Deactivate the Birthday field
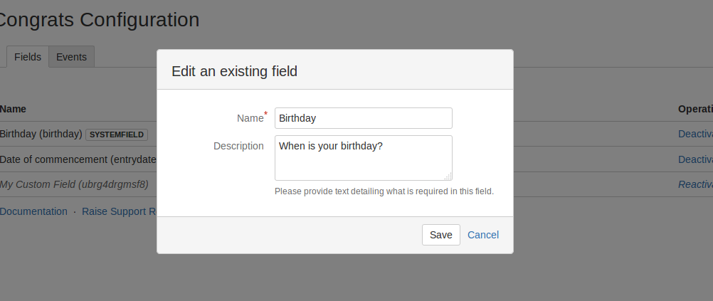The width and height of the screenshot is (713, 301). pyautogui.click(x=695, y=134)
